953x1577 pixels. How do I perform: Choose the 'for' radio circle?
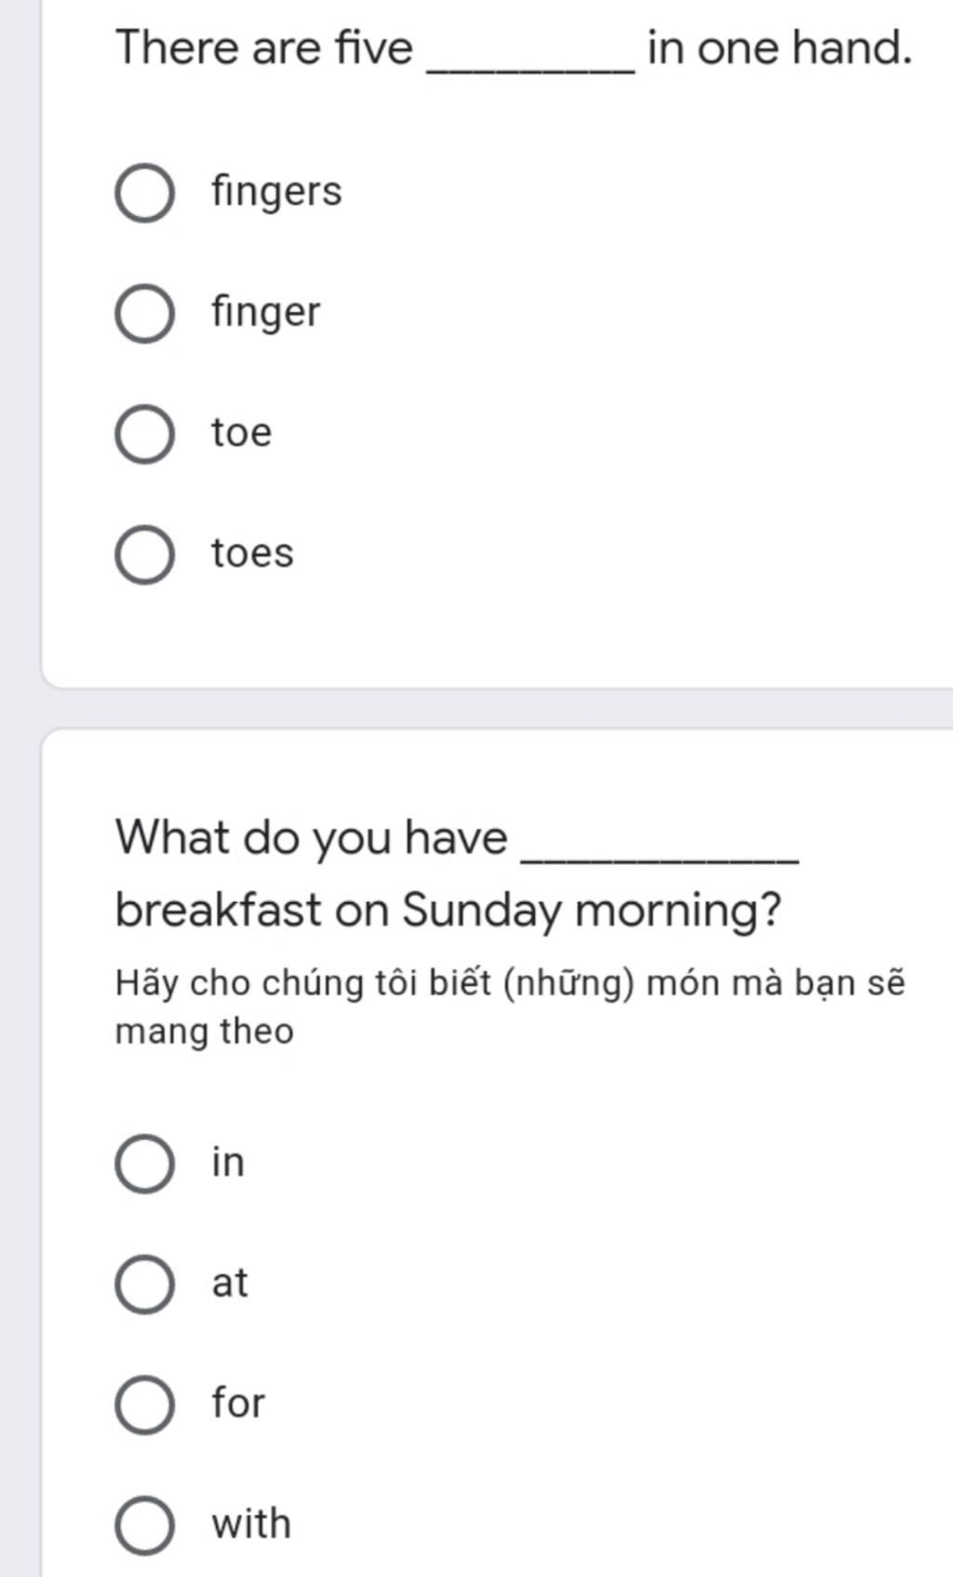point(144,1404)
